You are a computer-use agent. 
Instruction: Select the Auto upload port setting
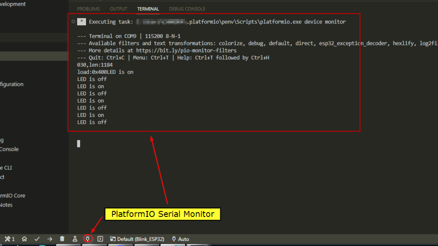click(180, 239)
